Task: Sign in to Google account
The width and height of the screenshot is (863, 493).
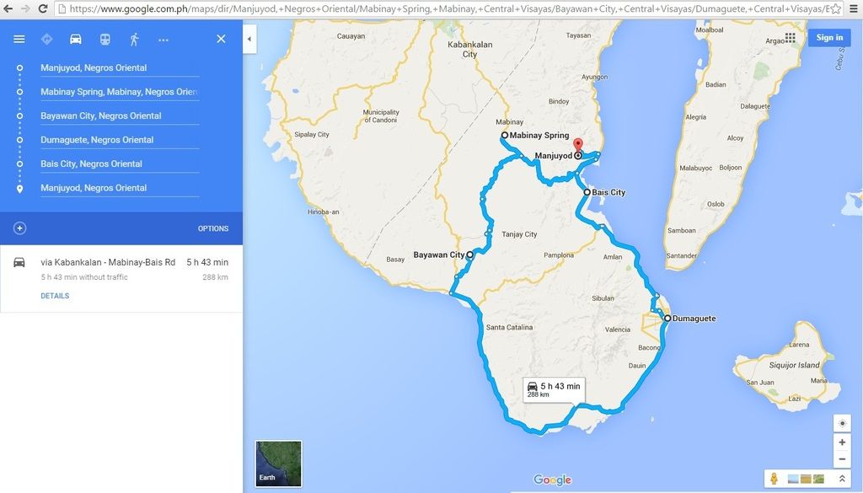Action: point(829,37)
